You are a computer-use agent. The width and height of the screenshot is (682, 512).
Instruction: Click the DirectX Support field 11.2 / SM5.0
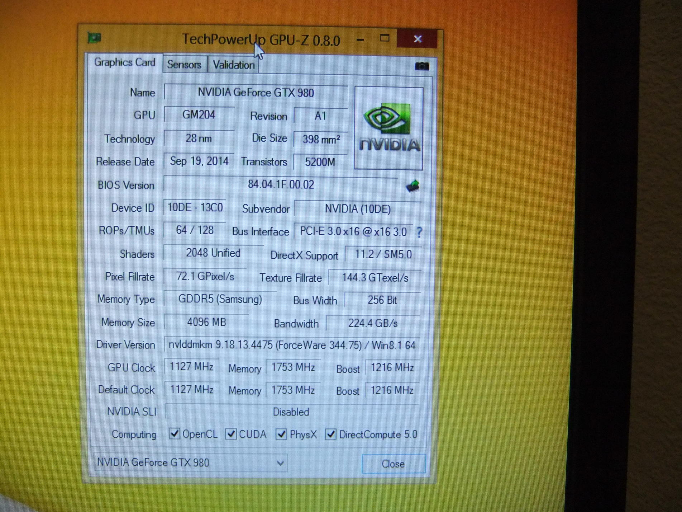tap(383, 254)
